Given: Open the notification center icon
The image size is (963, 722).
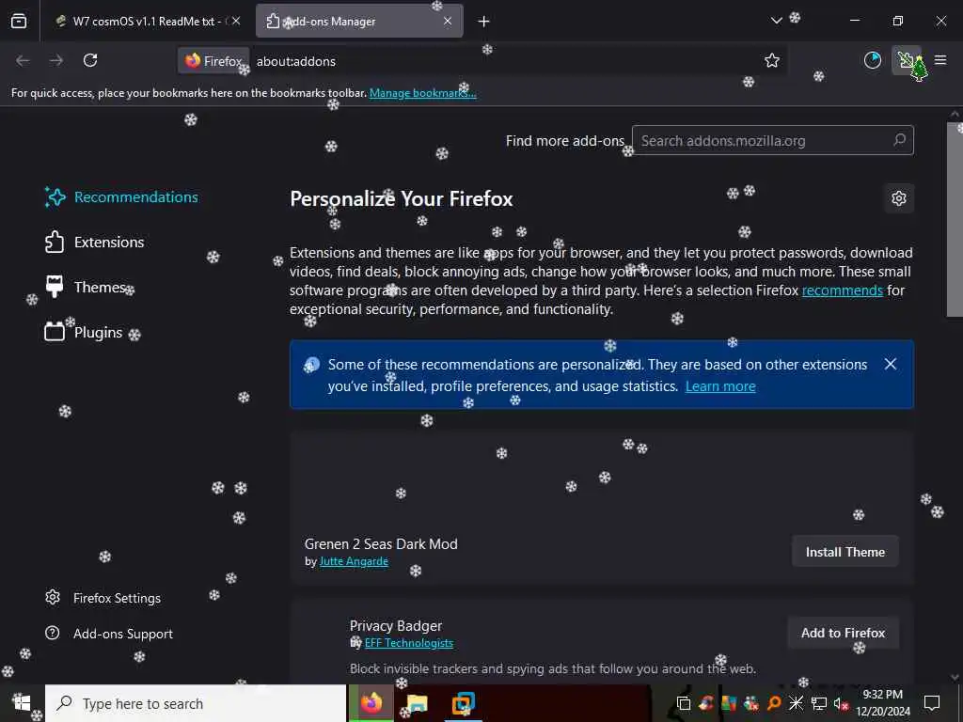Looking at the screenshot, I should click(x=932, y=703).
